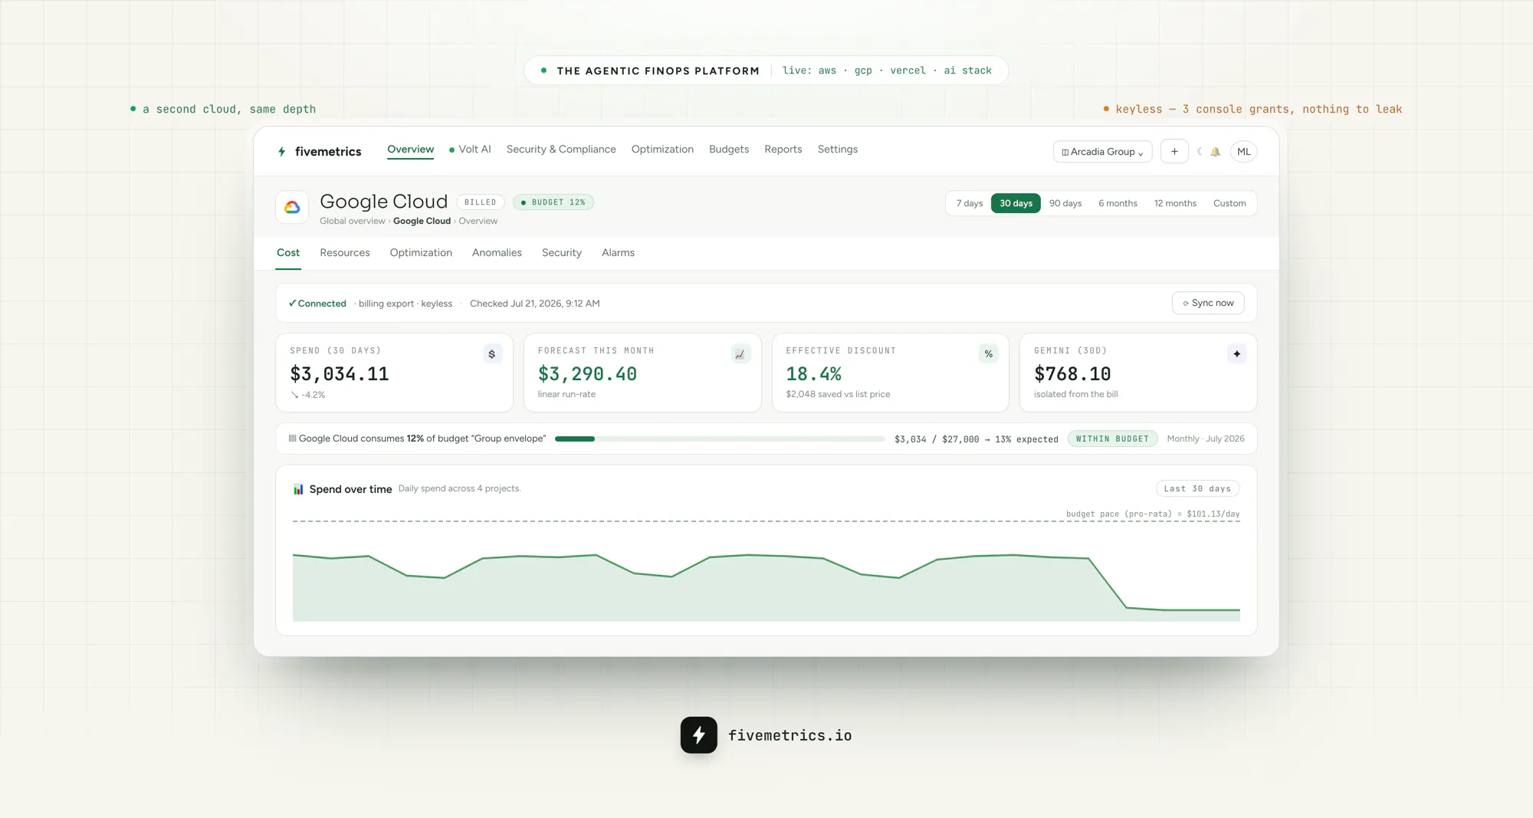Screen dimensions: 1533x818
Task: Click the black fivemetrics.io bolt badge
Action: point(699,735)
